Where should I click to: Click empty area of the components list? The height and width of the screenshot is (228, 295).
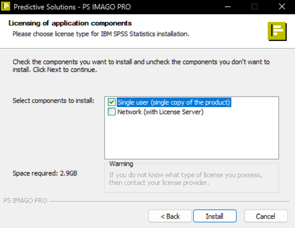192,138
